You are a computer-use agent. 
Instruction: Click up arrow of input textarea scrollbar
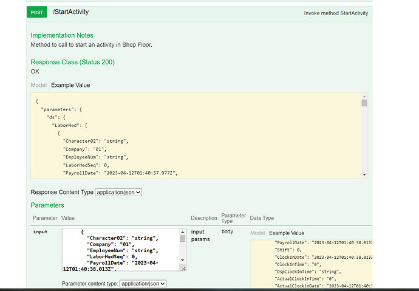pyautogui.click(x=183, y=231)
